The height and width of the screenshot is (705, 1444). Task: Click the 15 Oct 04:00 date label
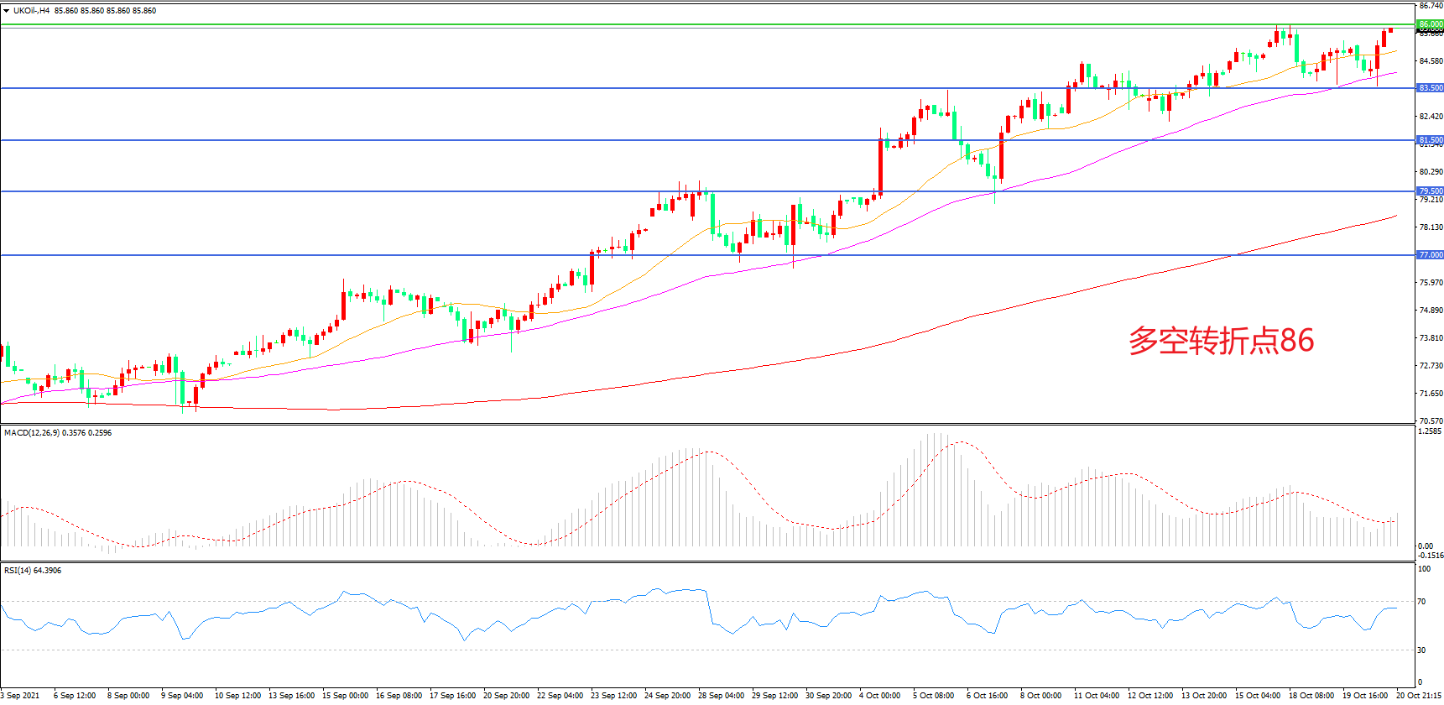(x=1257, y=695)
